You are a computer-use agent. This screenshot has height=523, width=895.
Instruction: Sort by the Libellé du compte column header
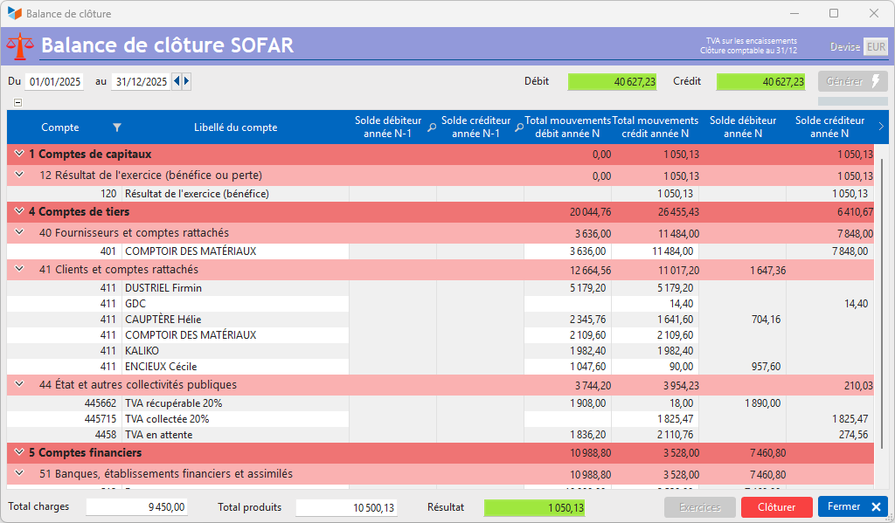click(x=235, y=127)
